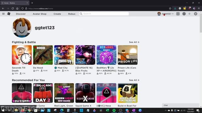
Task: Show site security shield information
Action: pos(22,8)
